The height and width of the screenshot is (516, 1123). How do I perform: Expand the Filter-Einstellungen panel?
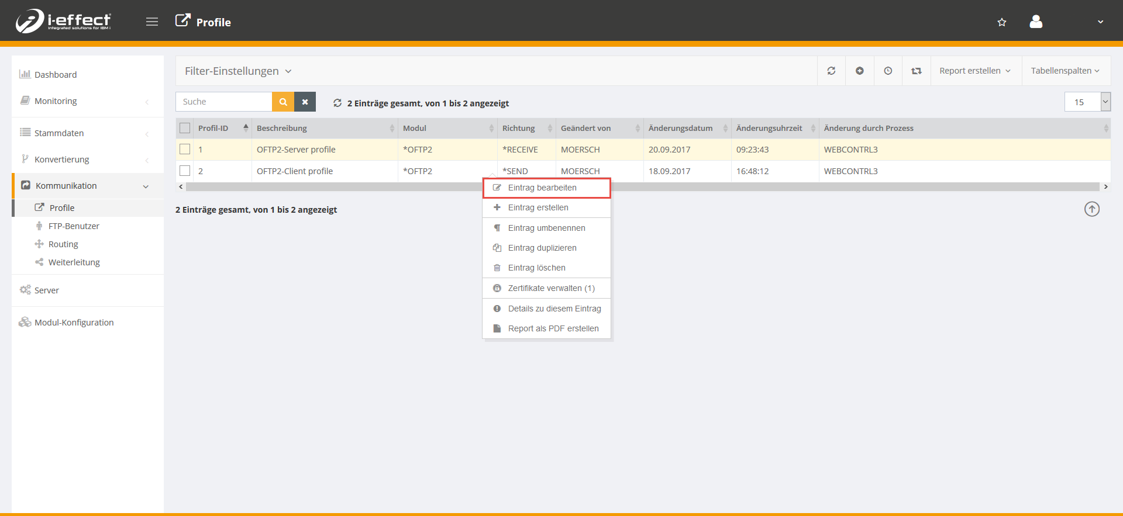[238, 71]
